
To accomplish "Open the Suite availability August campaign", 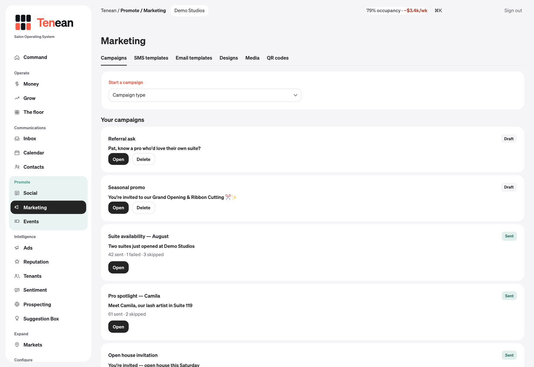I will (x=118, y=267).
